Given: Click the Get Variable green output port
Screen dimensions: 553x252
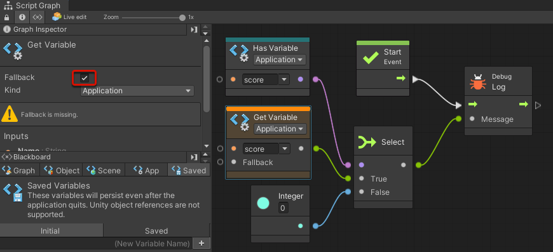Looking at the screenshot, I should coord(317,149).
